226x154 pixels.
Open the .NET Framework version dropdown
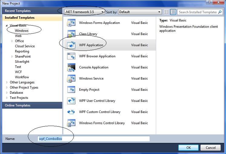pyautogui.click(x=84, y=12)
